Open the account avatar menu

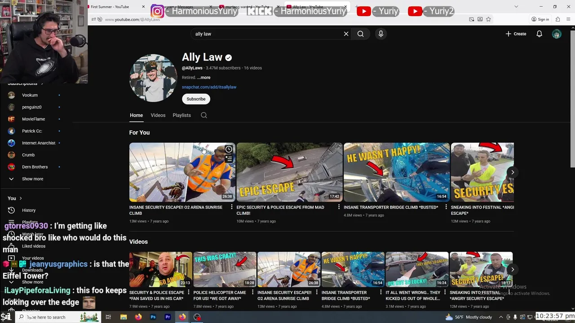pyautogui.click(x=557, y=34)
